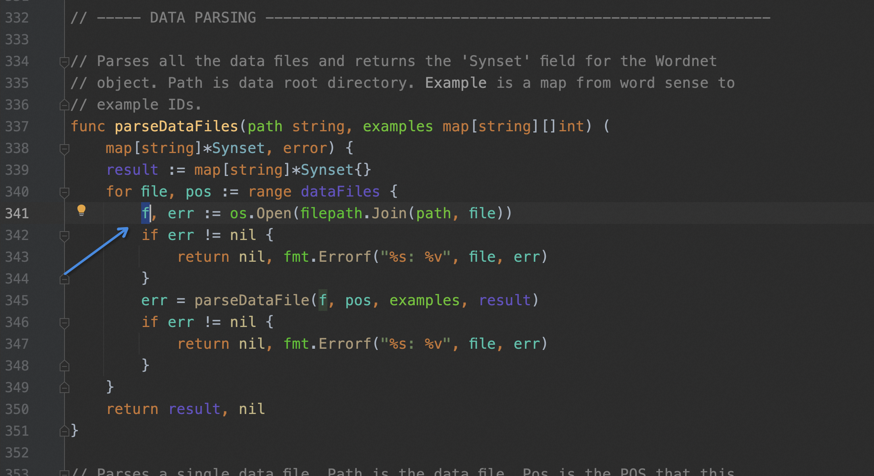This screenshot has height=476, width=874.
Task: Click the parseDataFile call on line 345
Action: [x=252, y=300]
